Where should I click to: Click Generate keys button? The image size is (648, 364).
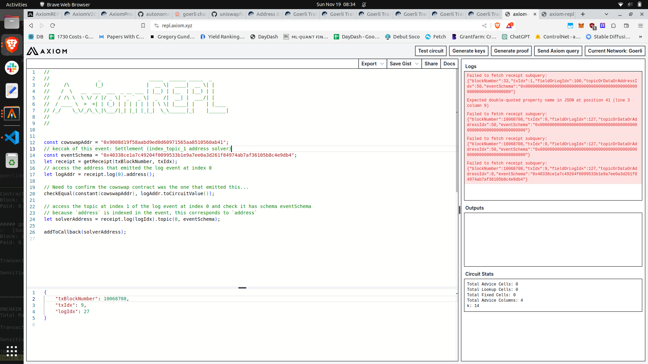point(469,51)
